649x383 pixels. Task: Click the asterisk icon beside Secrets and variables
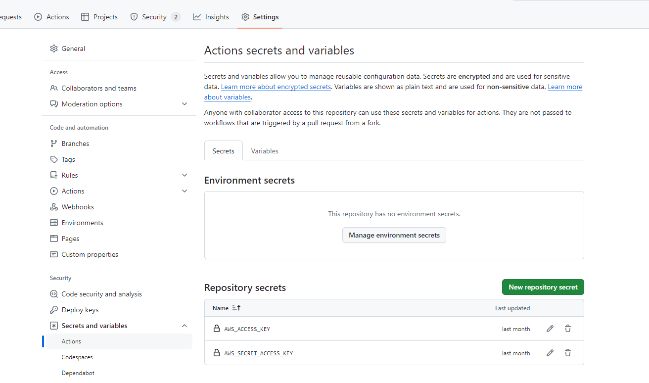(x=54, y=326)
